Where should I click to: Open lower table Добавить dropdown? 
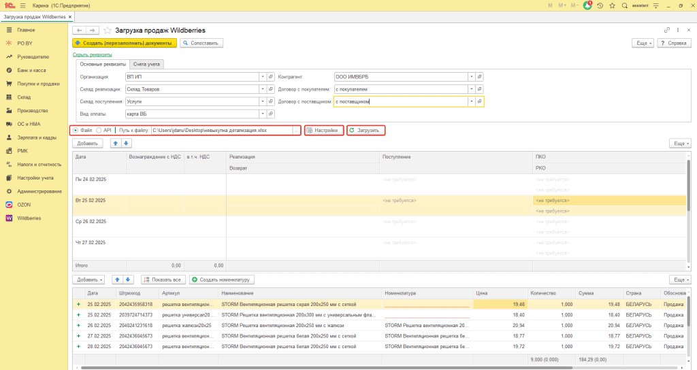(88, 280)
